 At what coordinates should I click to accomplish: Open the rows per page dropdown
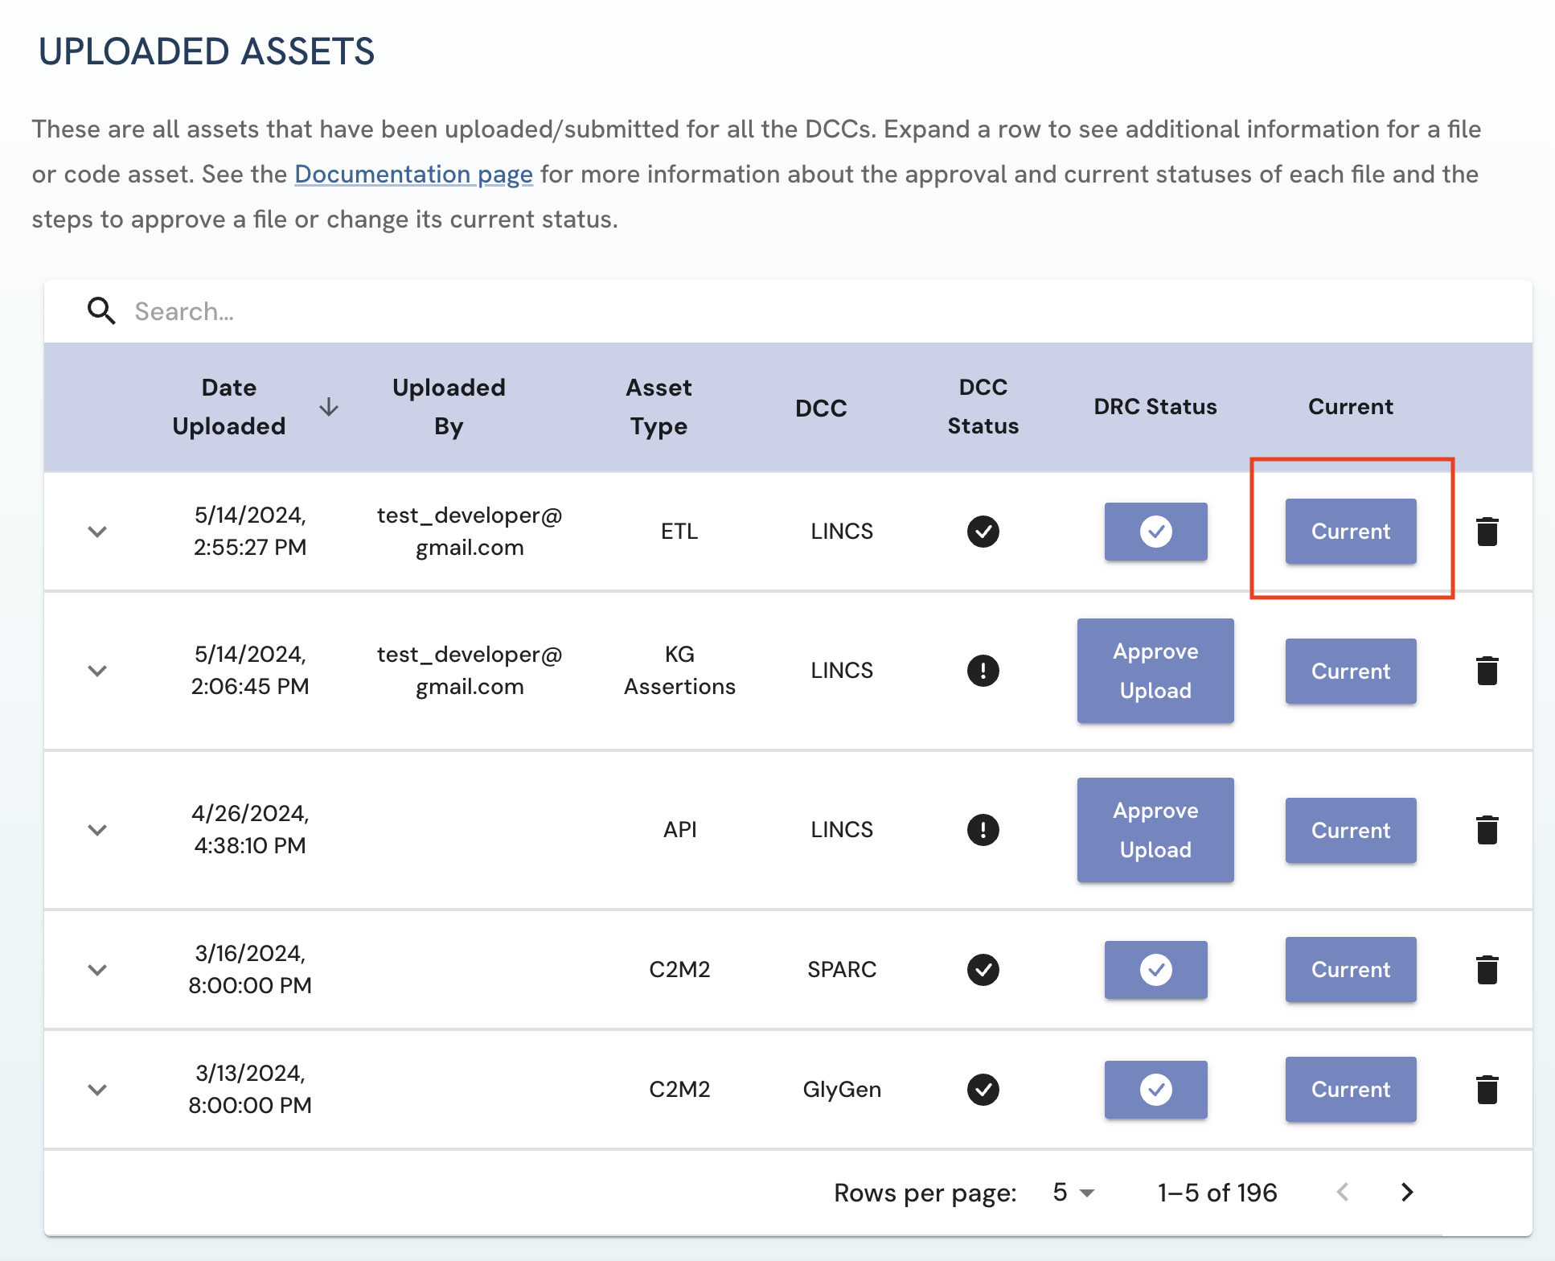1074,1192
